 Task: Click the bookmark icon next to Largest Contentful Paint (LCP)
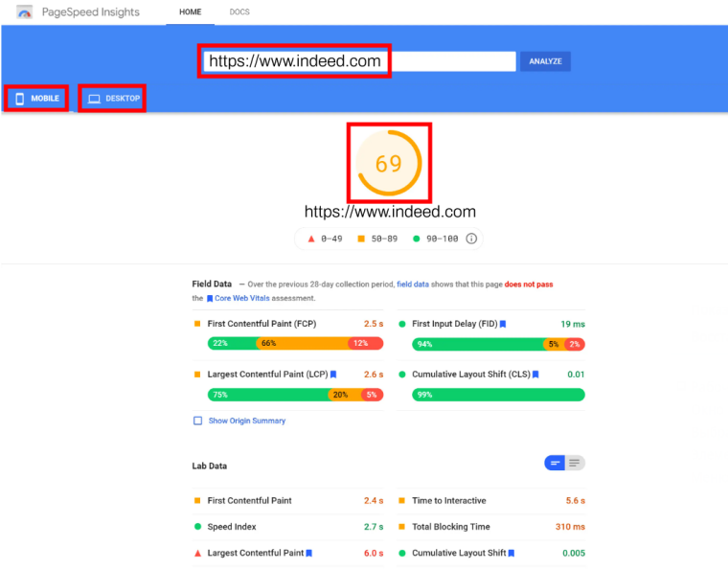coord(333,375)
